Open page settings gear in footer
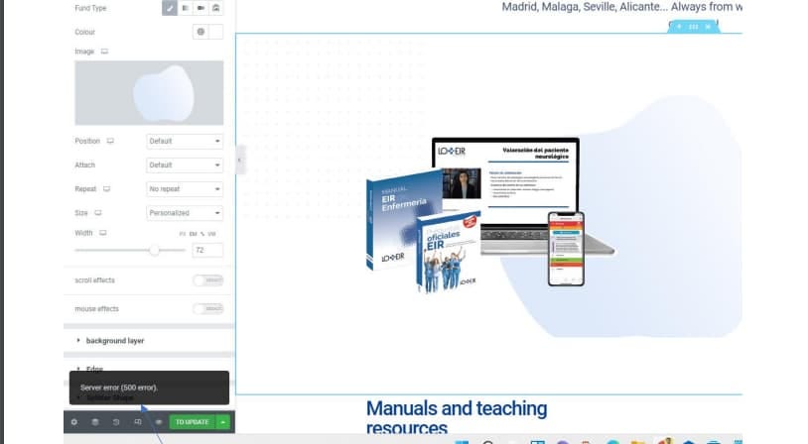The image size is (808, 444). pos(74,422)
